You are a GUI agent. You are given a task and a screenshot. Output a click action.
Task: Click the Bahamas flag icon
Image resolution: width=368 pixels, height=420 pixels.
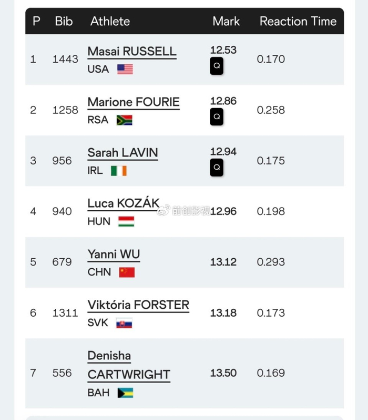click(125, 393)
